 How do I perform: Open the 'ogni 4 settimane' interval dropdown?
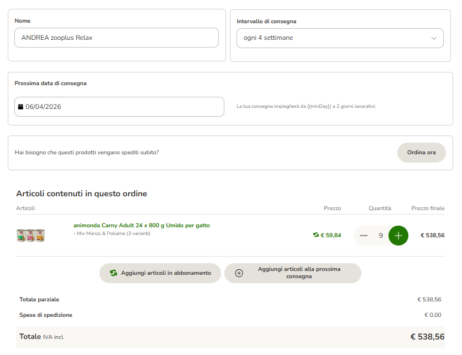336,38
